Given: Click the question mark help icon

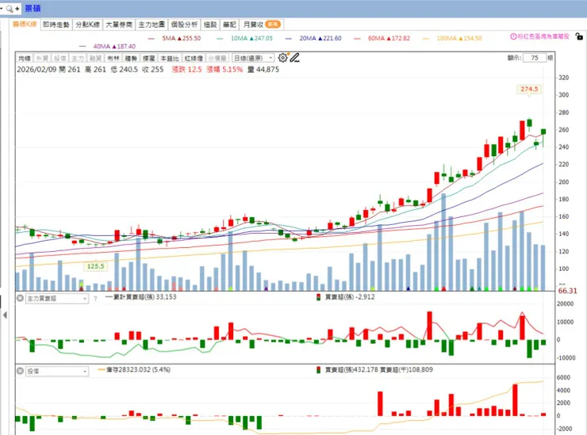Looking at the screenshot, I should coord(95,299).
